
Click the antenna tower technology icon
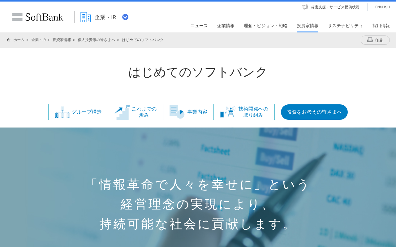point(228,112)
